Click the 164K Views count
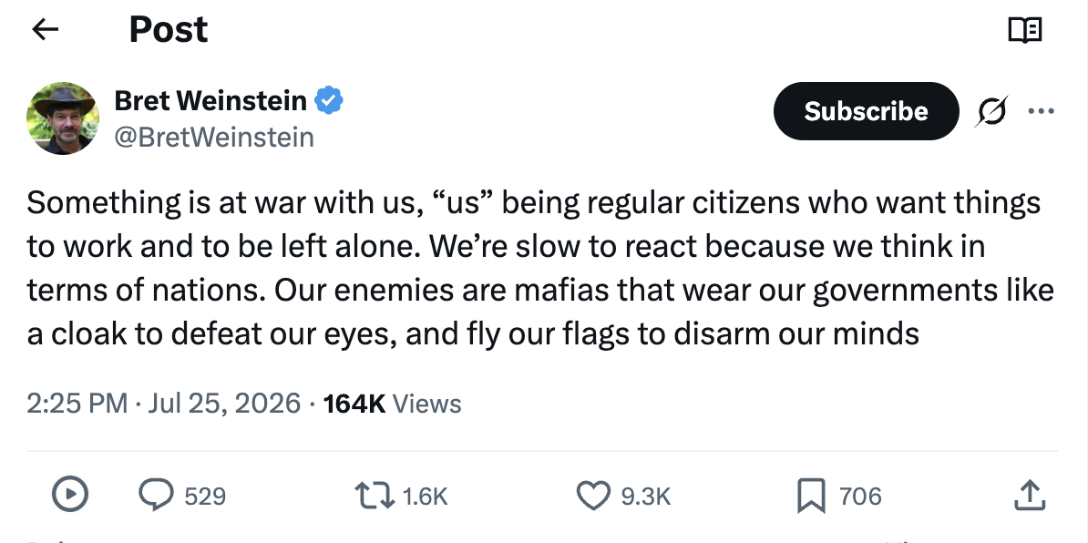Viewport: 1088px width, 543px height. tap(392, 404)
